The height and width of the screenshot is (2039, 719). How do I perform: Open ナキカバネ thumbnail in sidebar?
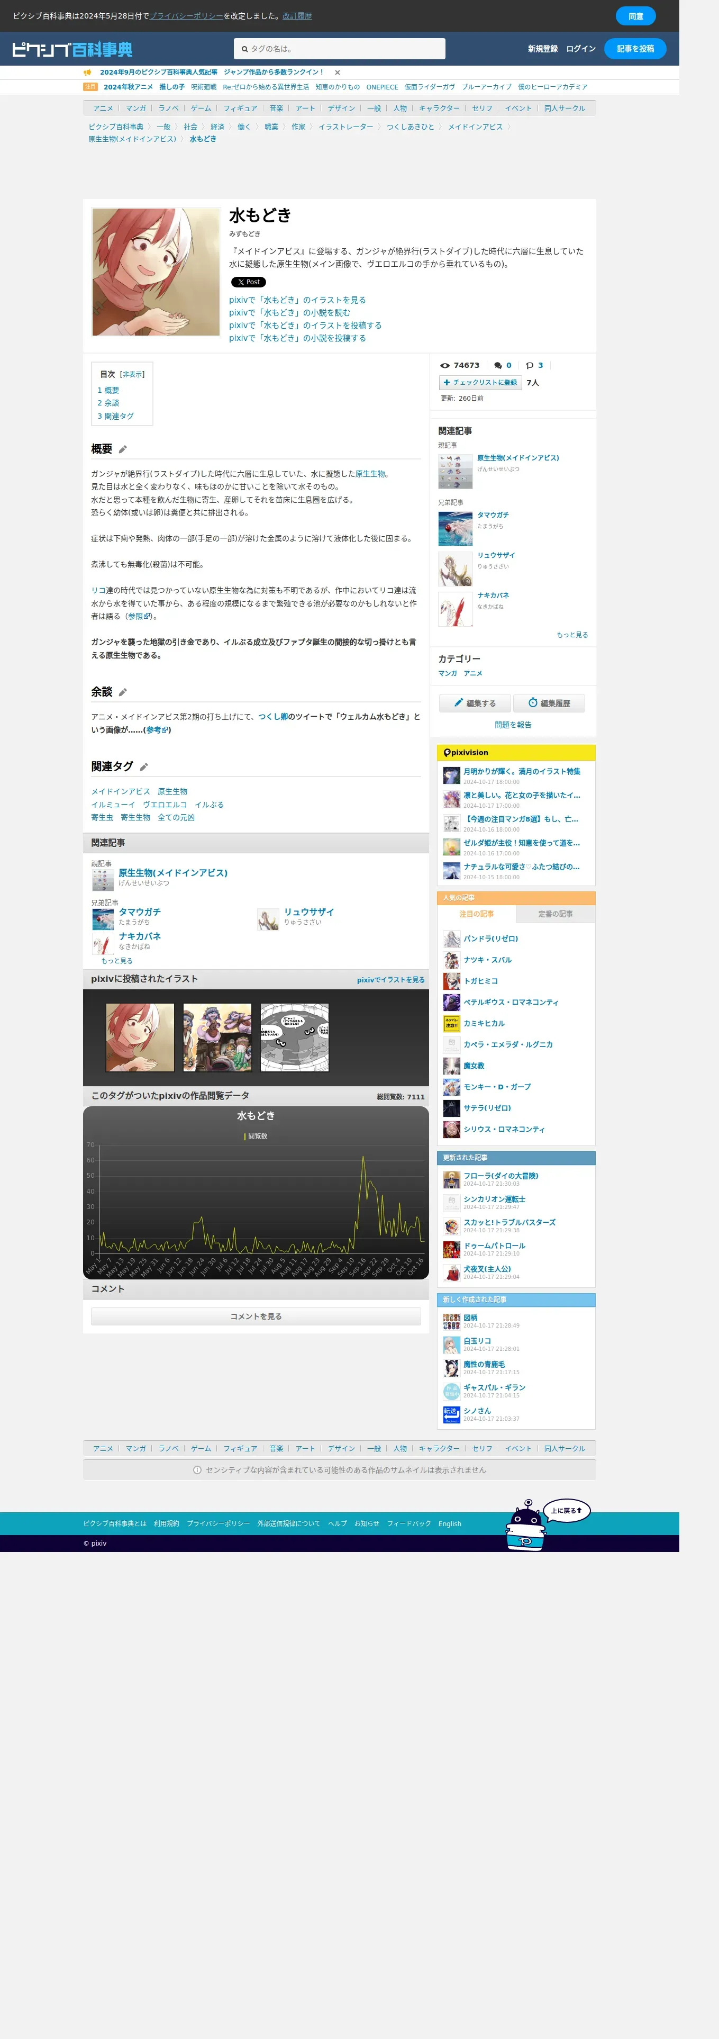coord(456,609)
